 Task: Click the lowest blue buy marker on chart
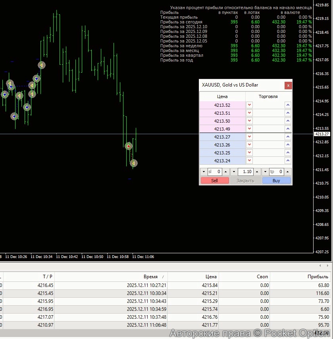coord(14,116)
